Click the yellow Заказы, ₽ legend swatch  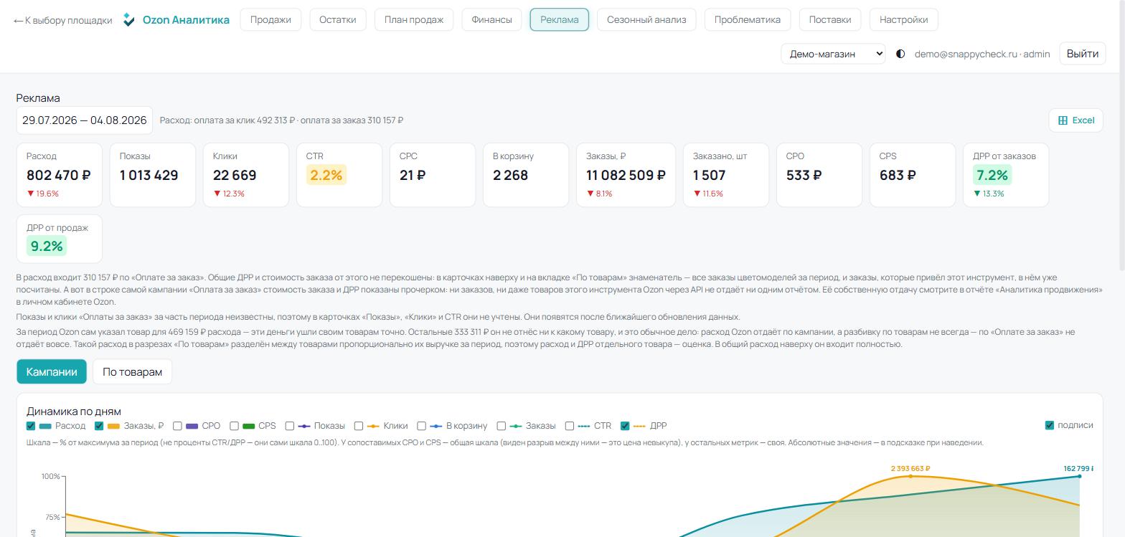pos(113,426)
